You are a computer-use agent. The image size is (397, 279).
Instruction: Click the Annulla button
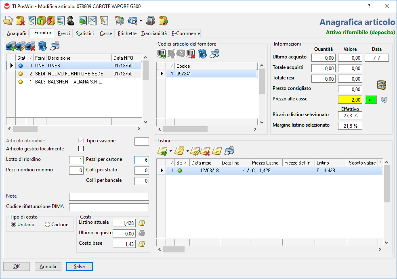pyautogui.click(x=48, y=267)
